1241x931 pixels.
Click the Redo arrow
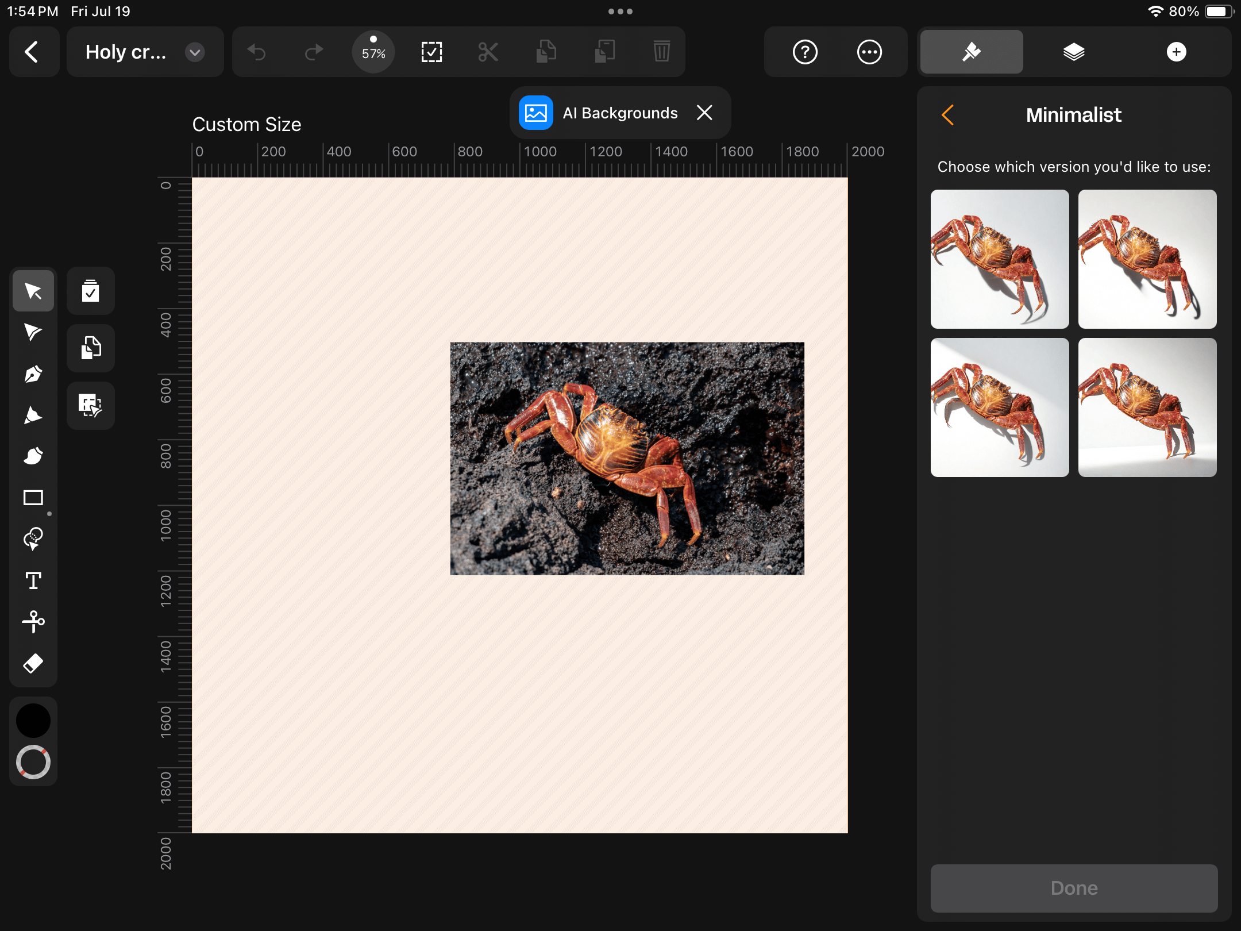(x=314, y=52)
